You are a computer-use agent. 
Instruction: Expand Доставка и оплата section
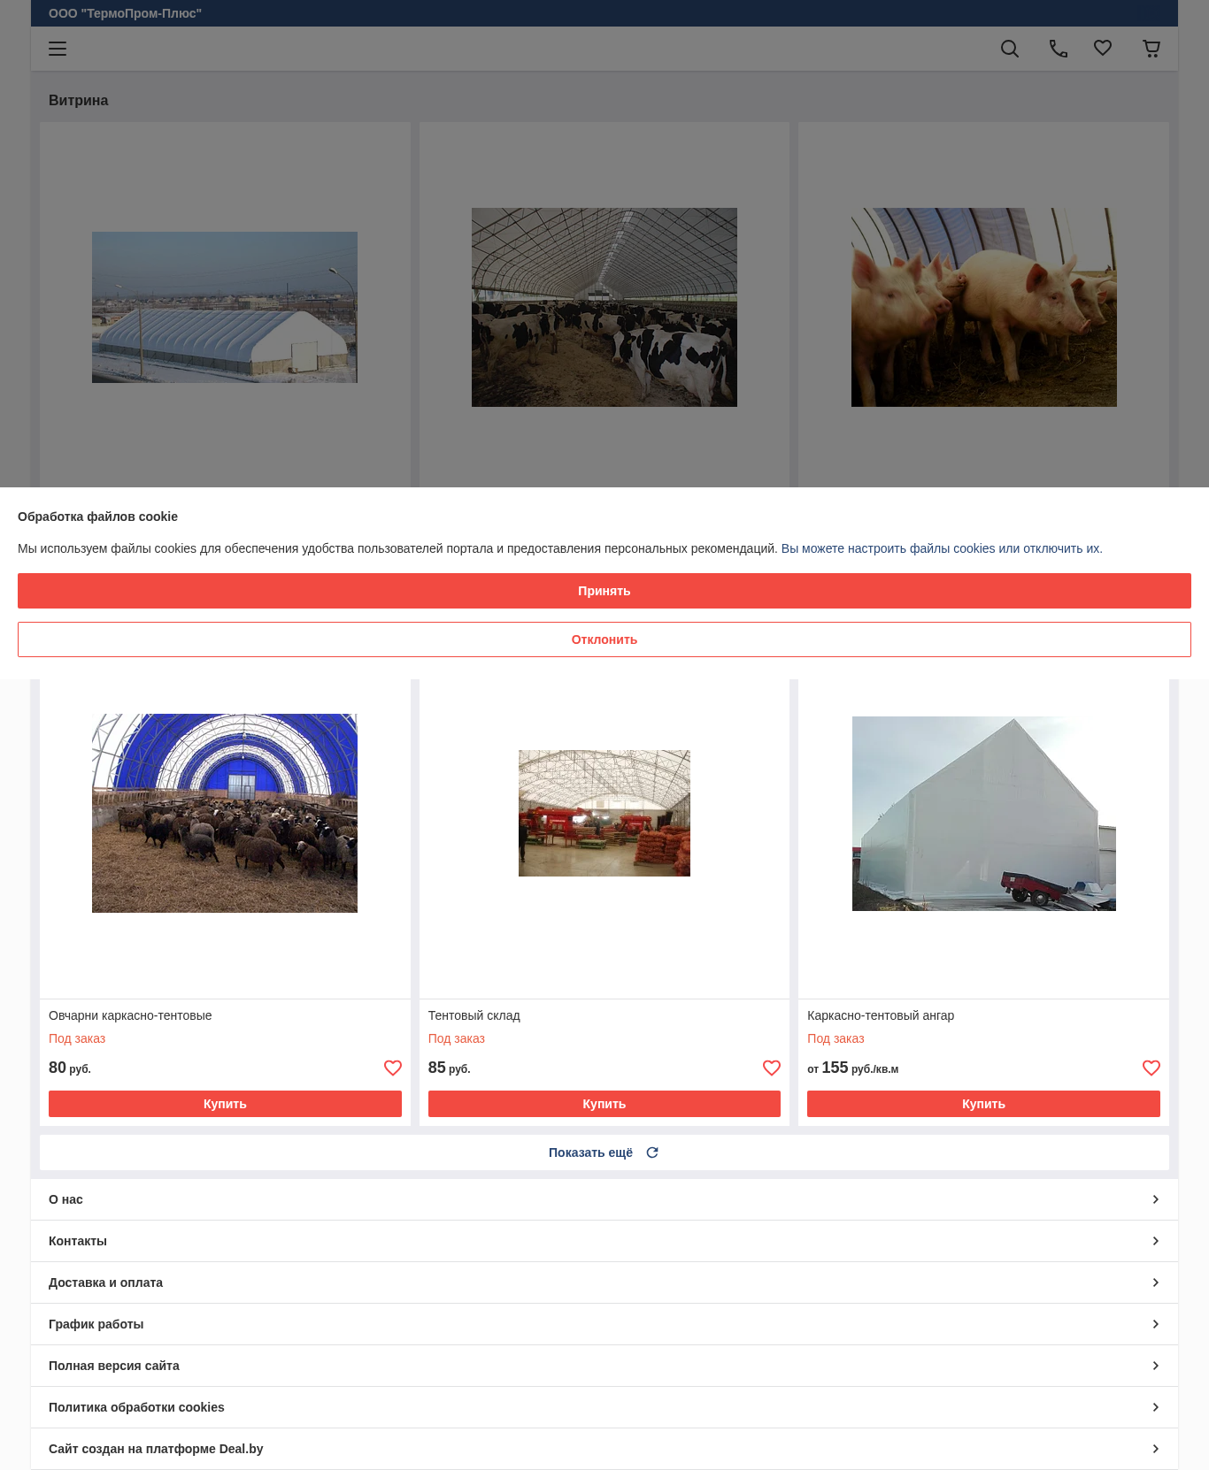[x=604, y=1282]
